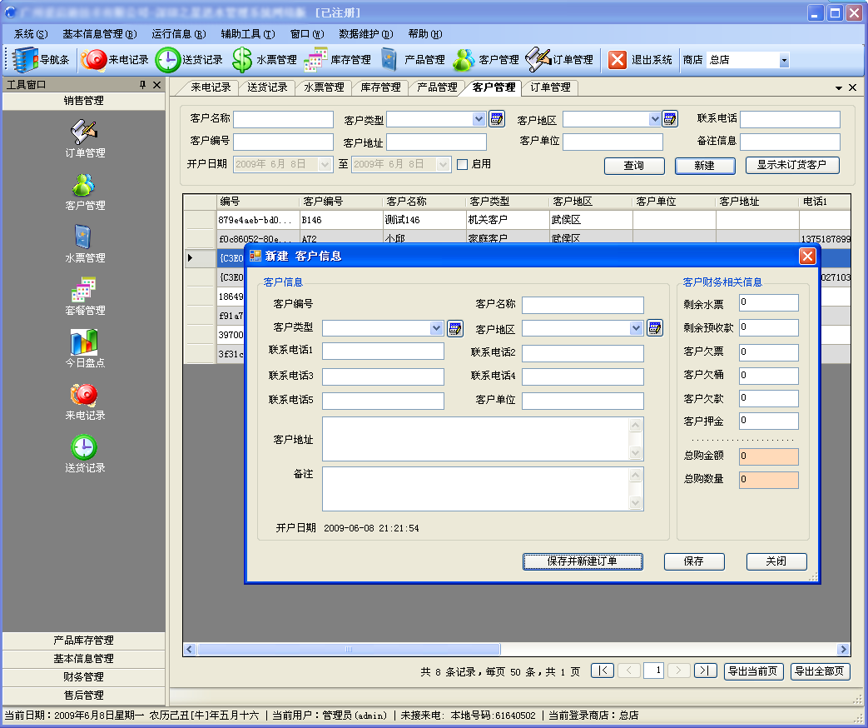Click the 显示未订货客户 button
Image resolution: width=868 pixels, height=728 pixels.
click(792, 165)
